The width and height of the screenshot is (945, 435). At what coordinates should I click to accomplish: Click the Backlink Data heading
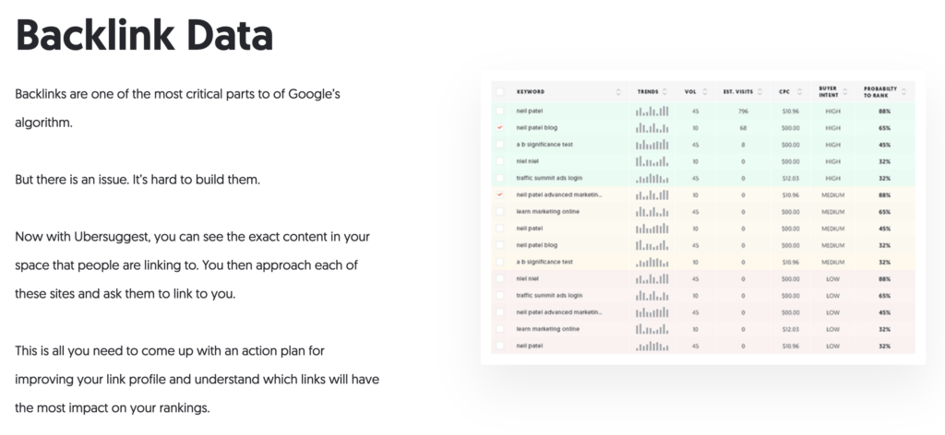[145, 35]
